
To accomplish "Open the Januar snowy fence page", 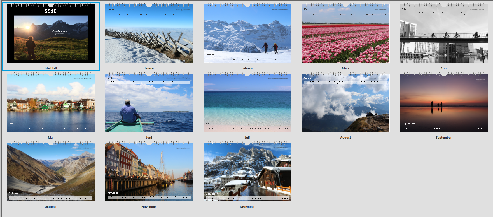I will click(149, 33).
